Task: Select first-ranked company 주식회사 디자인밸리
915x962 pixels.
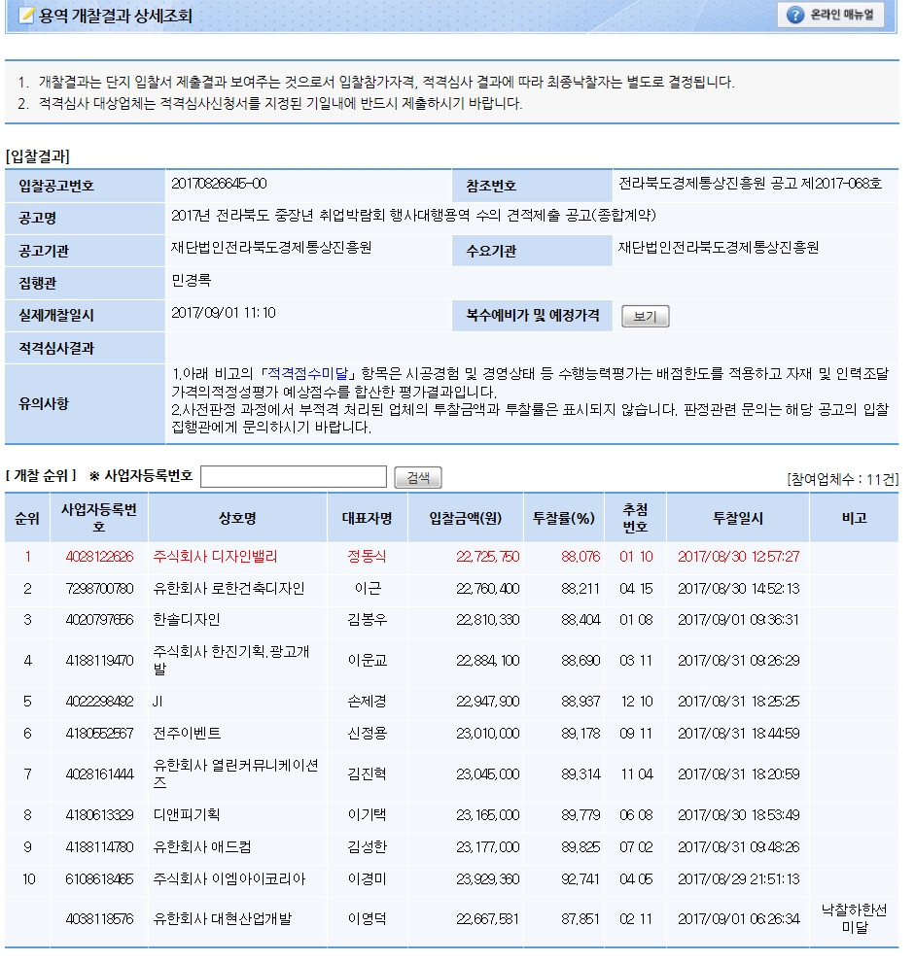Action: point(215,557)
